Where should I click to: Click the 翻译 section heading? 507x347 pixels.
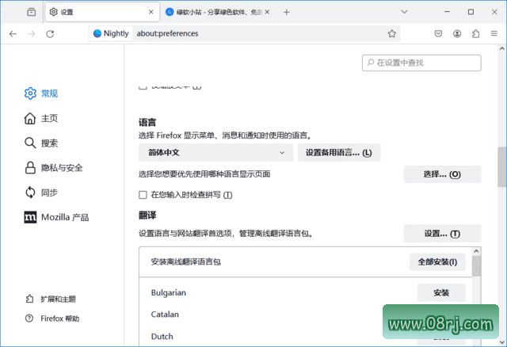pyautogui.click(x=147, y=215)
